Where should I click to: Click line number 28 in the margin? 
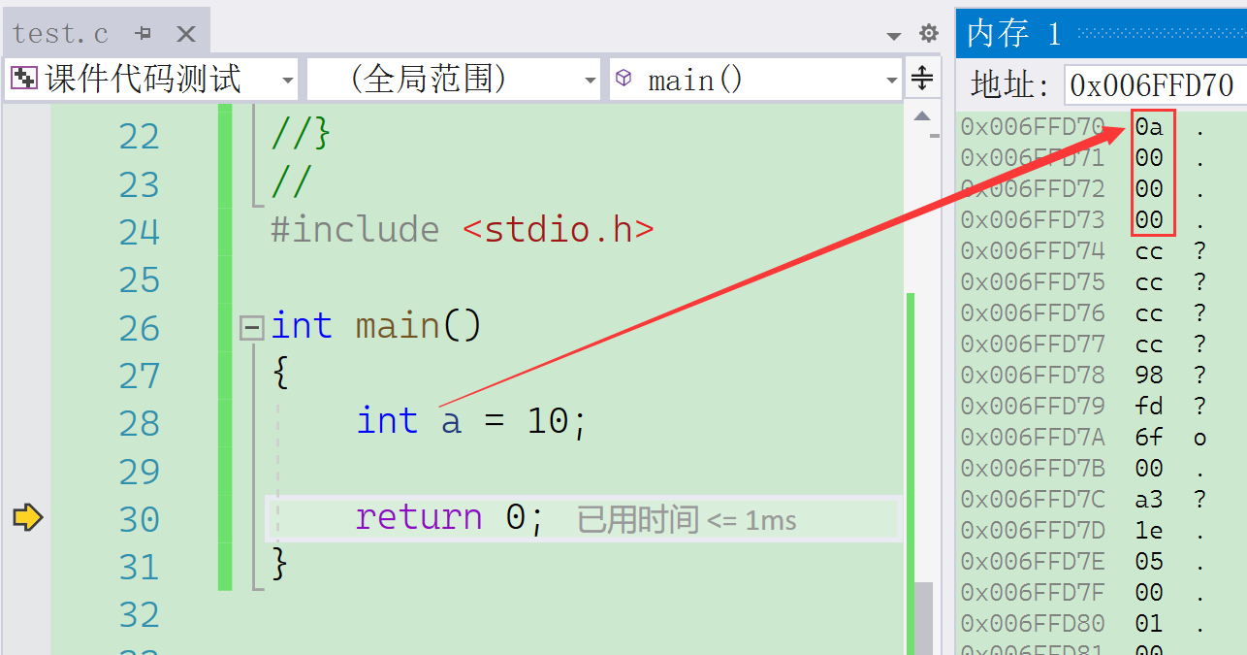(x=139, y=423)
